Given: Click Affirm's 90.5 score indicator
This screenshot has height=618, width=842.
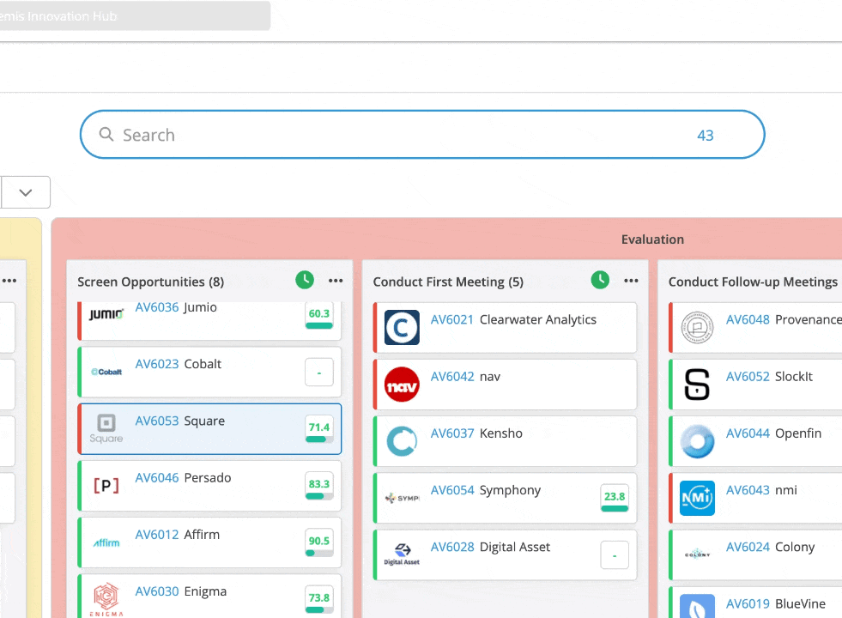Looking at the screenshot, I should (319, 542).
